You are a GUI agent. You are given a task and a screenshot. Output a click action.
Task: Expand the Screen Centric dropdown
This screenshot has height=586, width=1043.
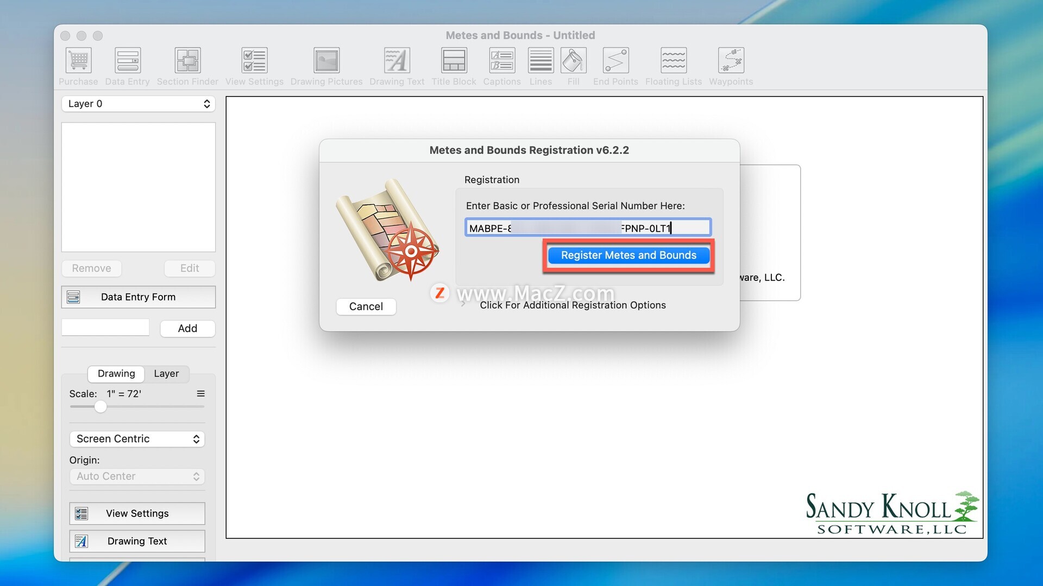click(137, 439)
